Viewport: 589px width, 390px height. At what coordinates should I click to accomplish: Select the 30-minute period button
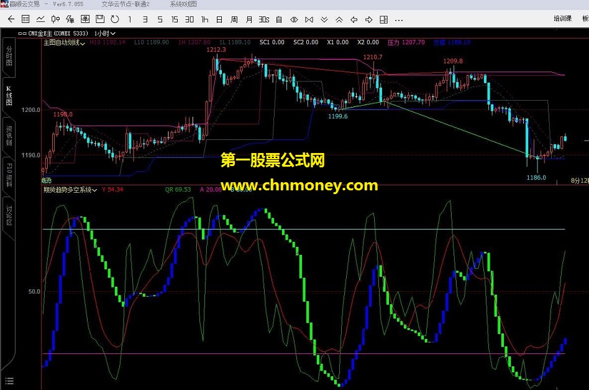click(x=189, y=19)
